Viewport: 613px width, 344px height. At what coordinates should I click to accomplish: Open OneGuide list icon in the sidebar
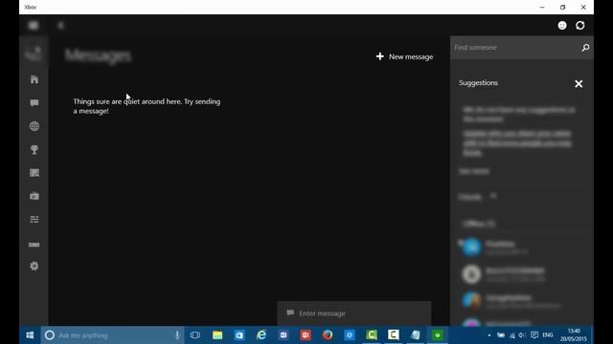pos(34,220)
